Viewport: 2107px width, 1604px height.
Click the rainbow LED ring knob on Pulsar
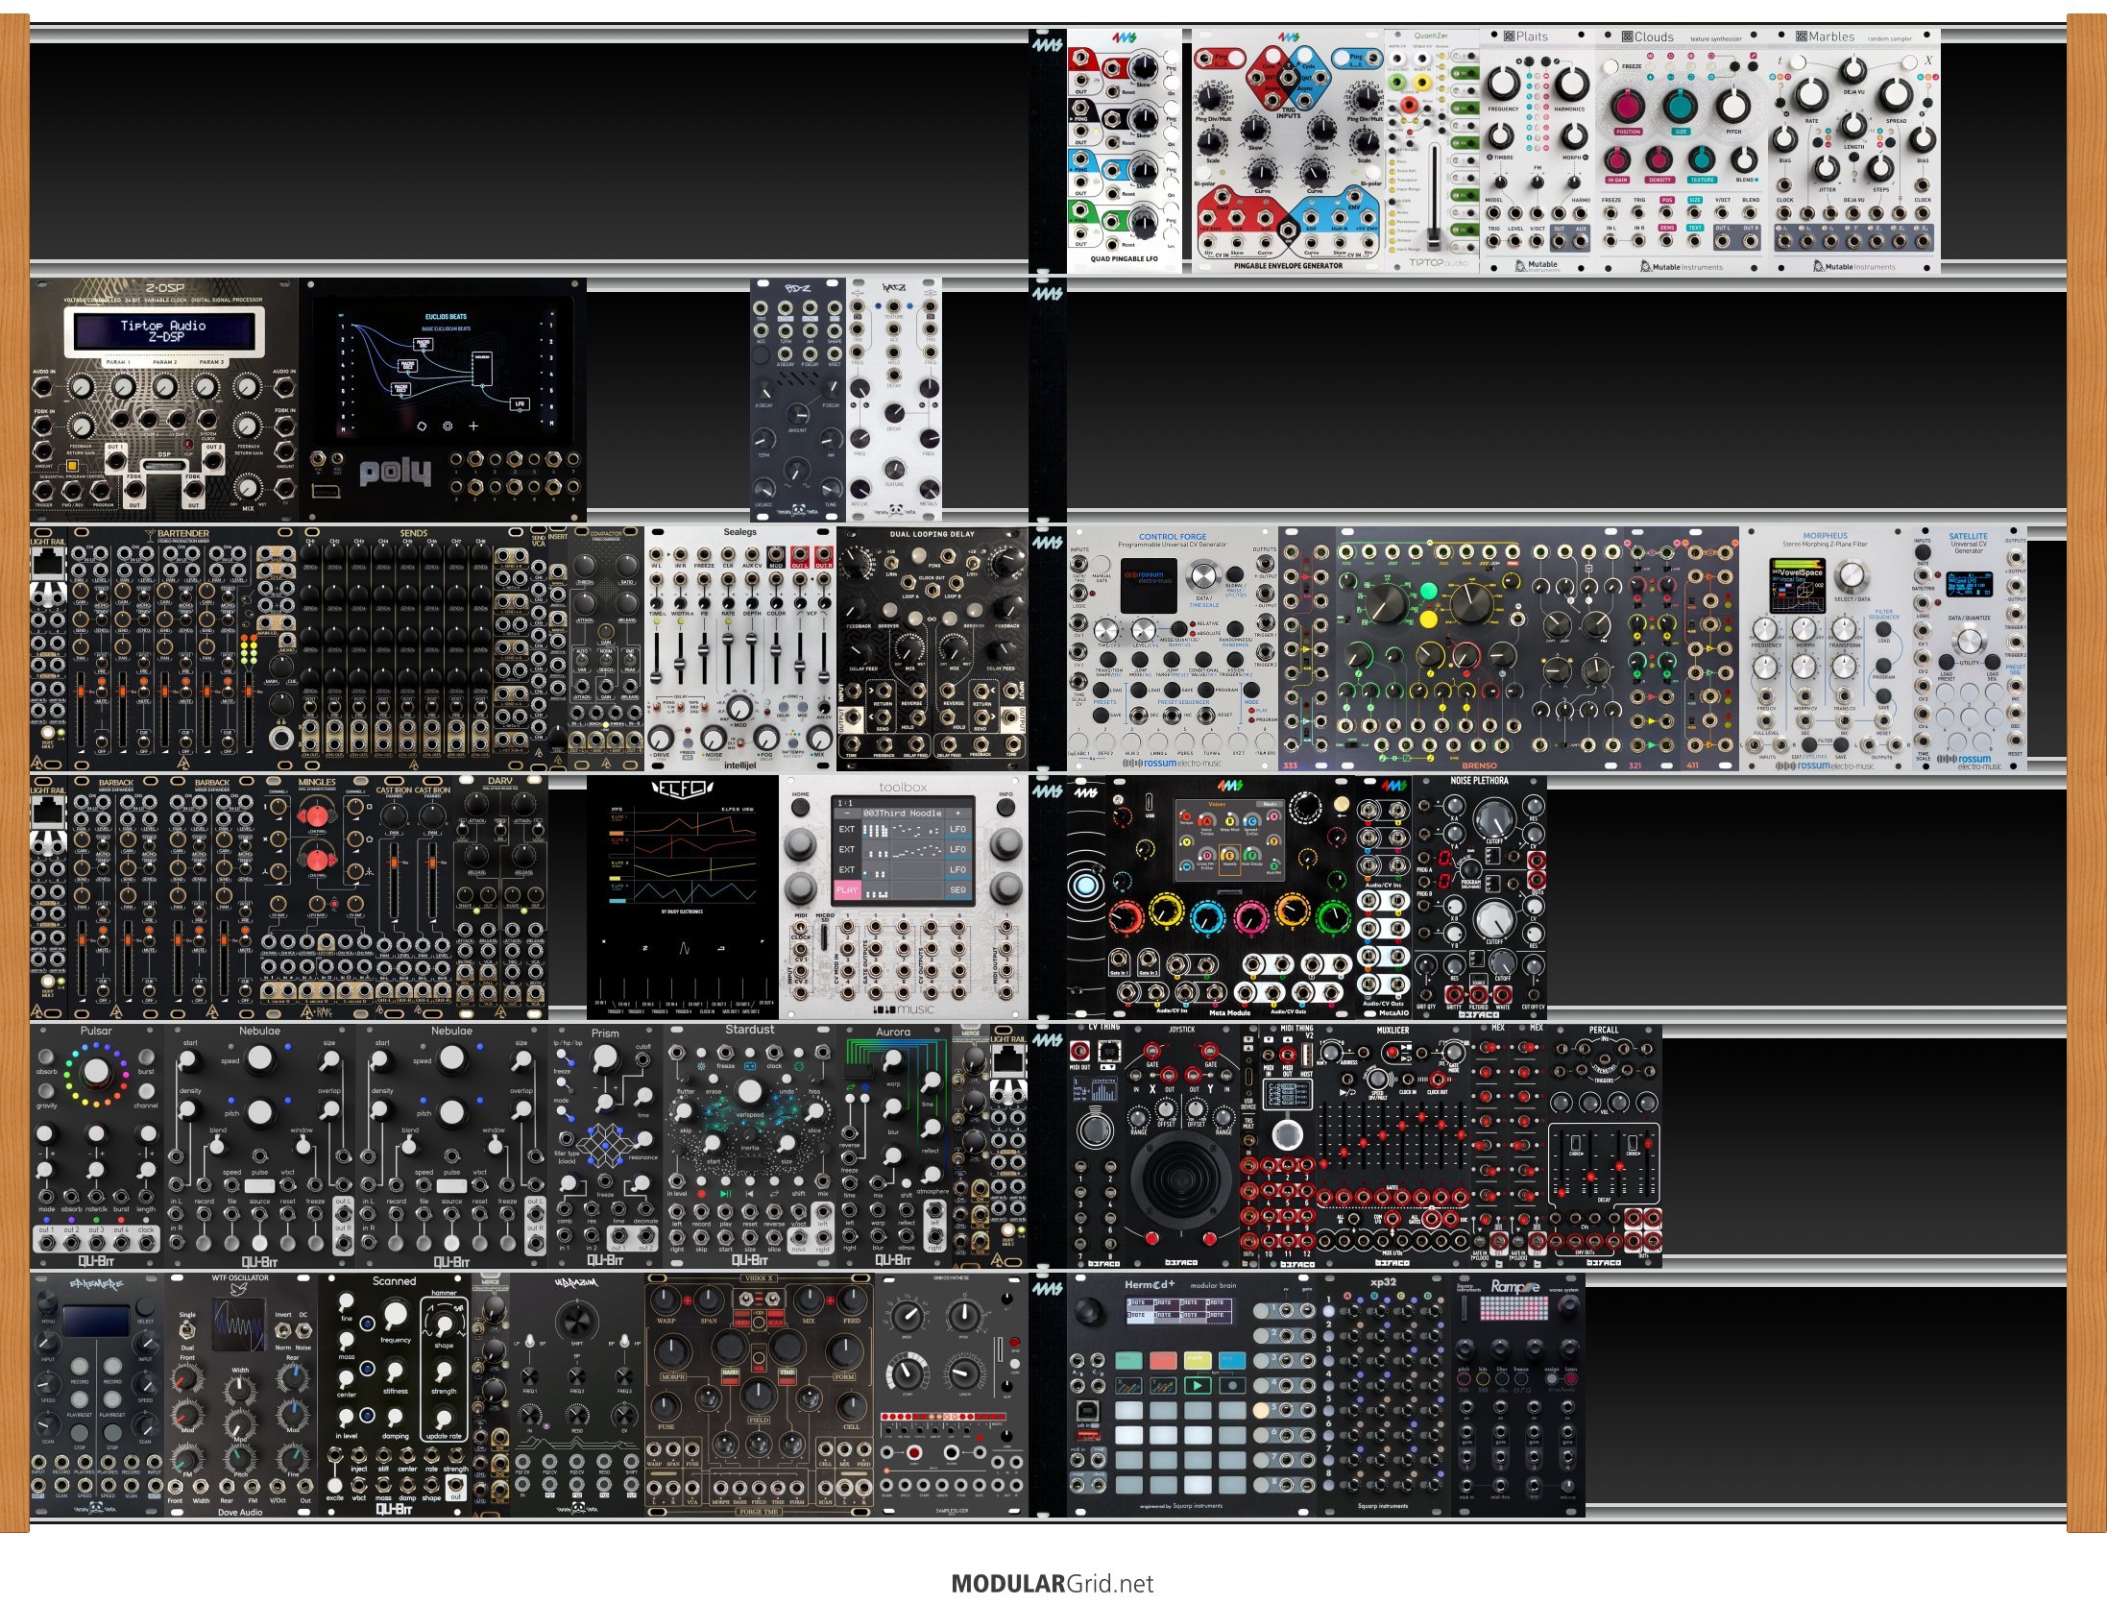[x=95, y=1073]
